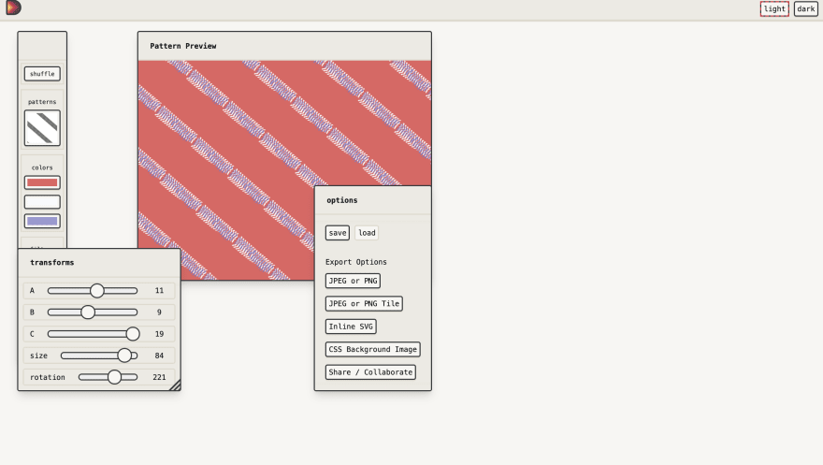This screenshot has width=823, height=465.
Task: Click the load button in options
Action: click(367, 232)
